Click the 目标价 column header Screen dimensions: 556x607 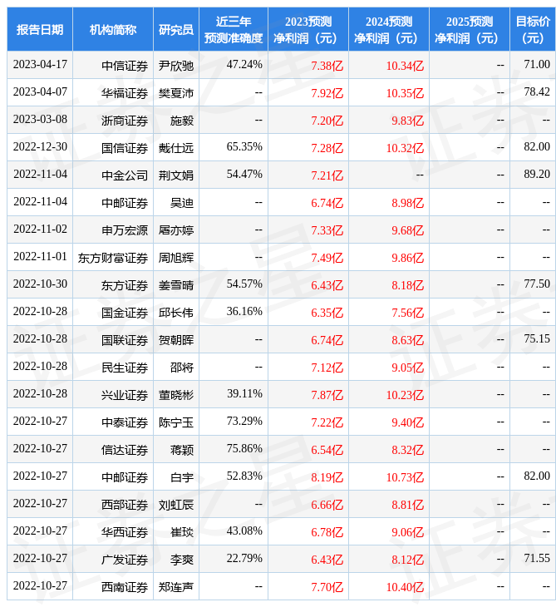[533, 29]
